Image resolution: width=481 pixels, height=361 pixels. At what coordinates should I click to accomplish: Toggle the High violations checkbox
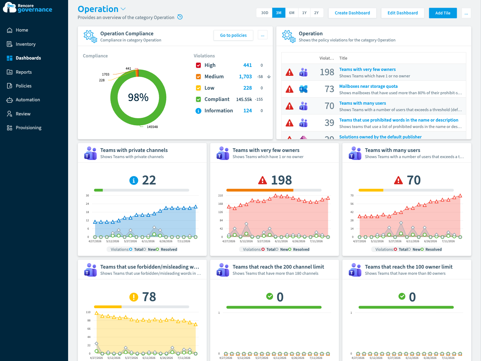click(x=198, y=65)
